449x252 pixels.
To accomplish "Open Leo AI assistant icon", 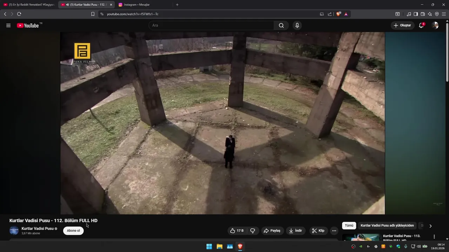I will 430,14.
